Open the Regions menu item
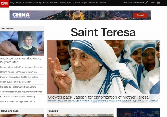Screen dimensions: 167x117 click(14, 3)
